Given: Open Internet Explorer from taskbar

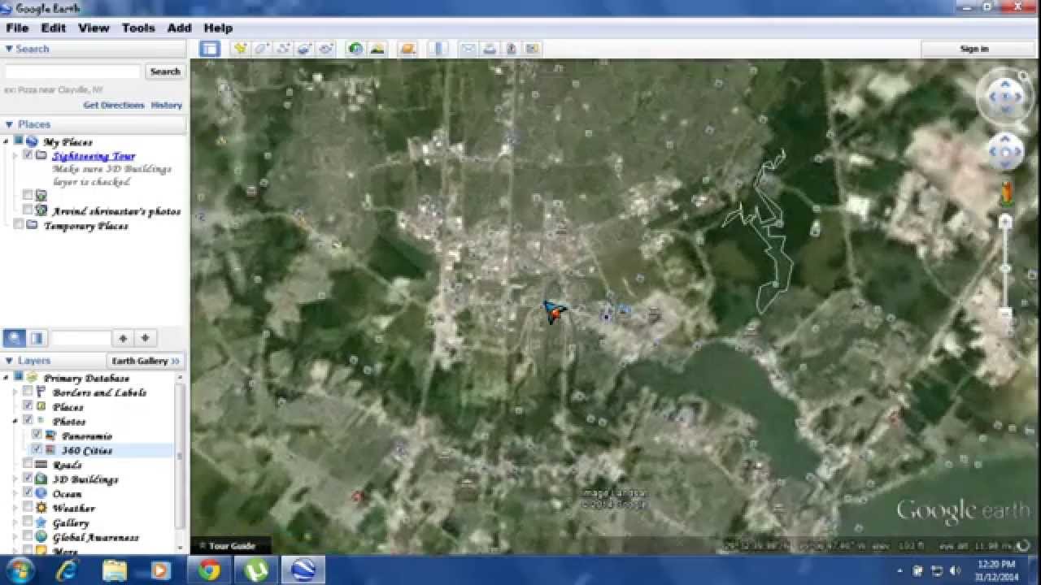Looking at the screenshot, I should click(67, 570).
